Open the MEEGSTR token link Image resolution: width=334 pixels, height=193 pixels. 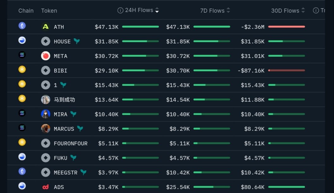tap(65, 172)
